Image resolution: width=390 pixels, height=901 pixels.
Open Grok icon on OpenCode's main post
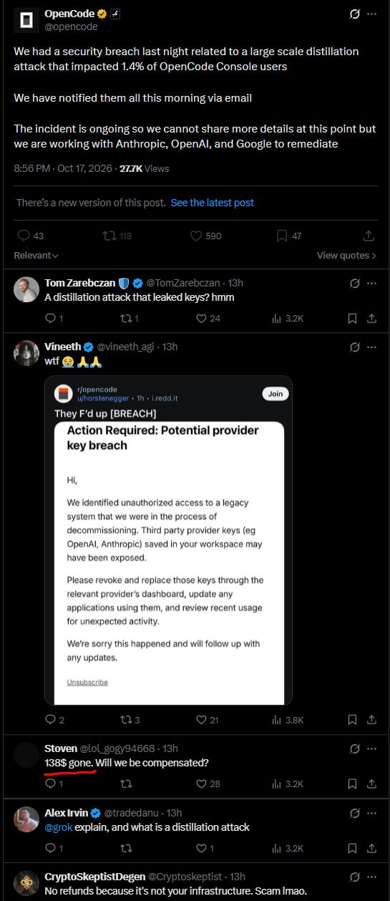point(354,14)
